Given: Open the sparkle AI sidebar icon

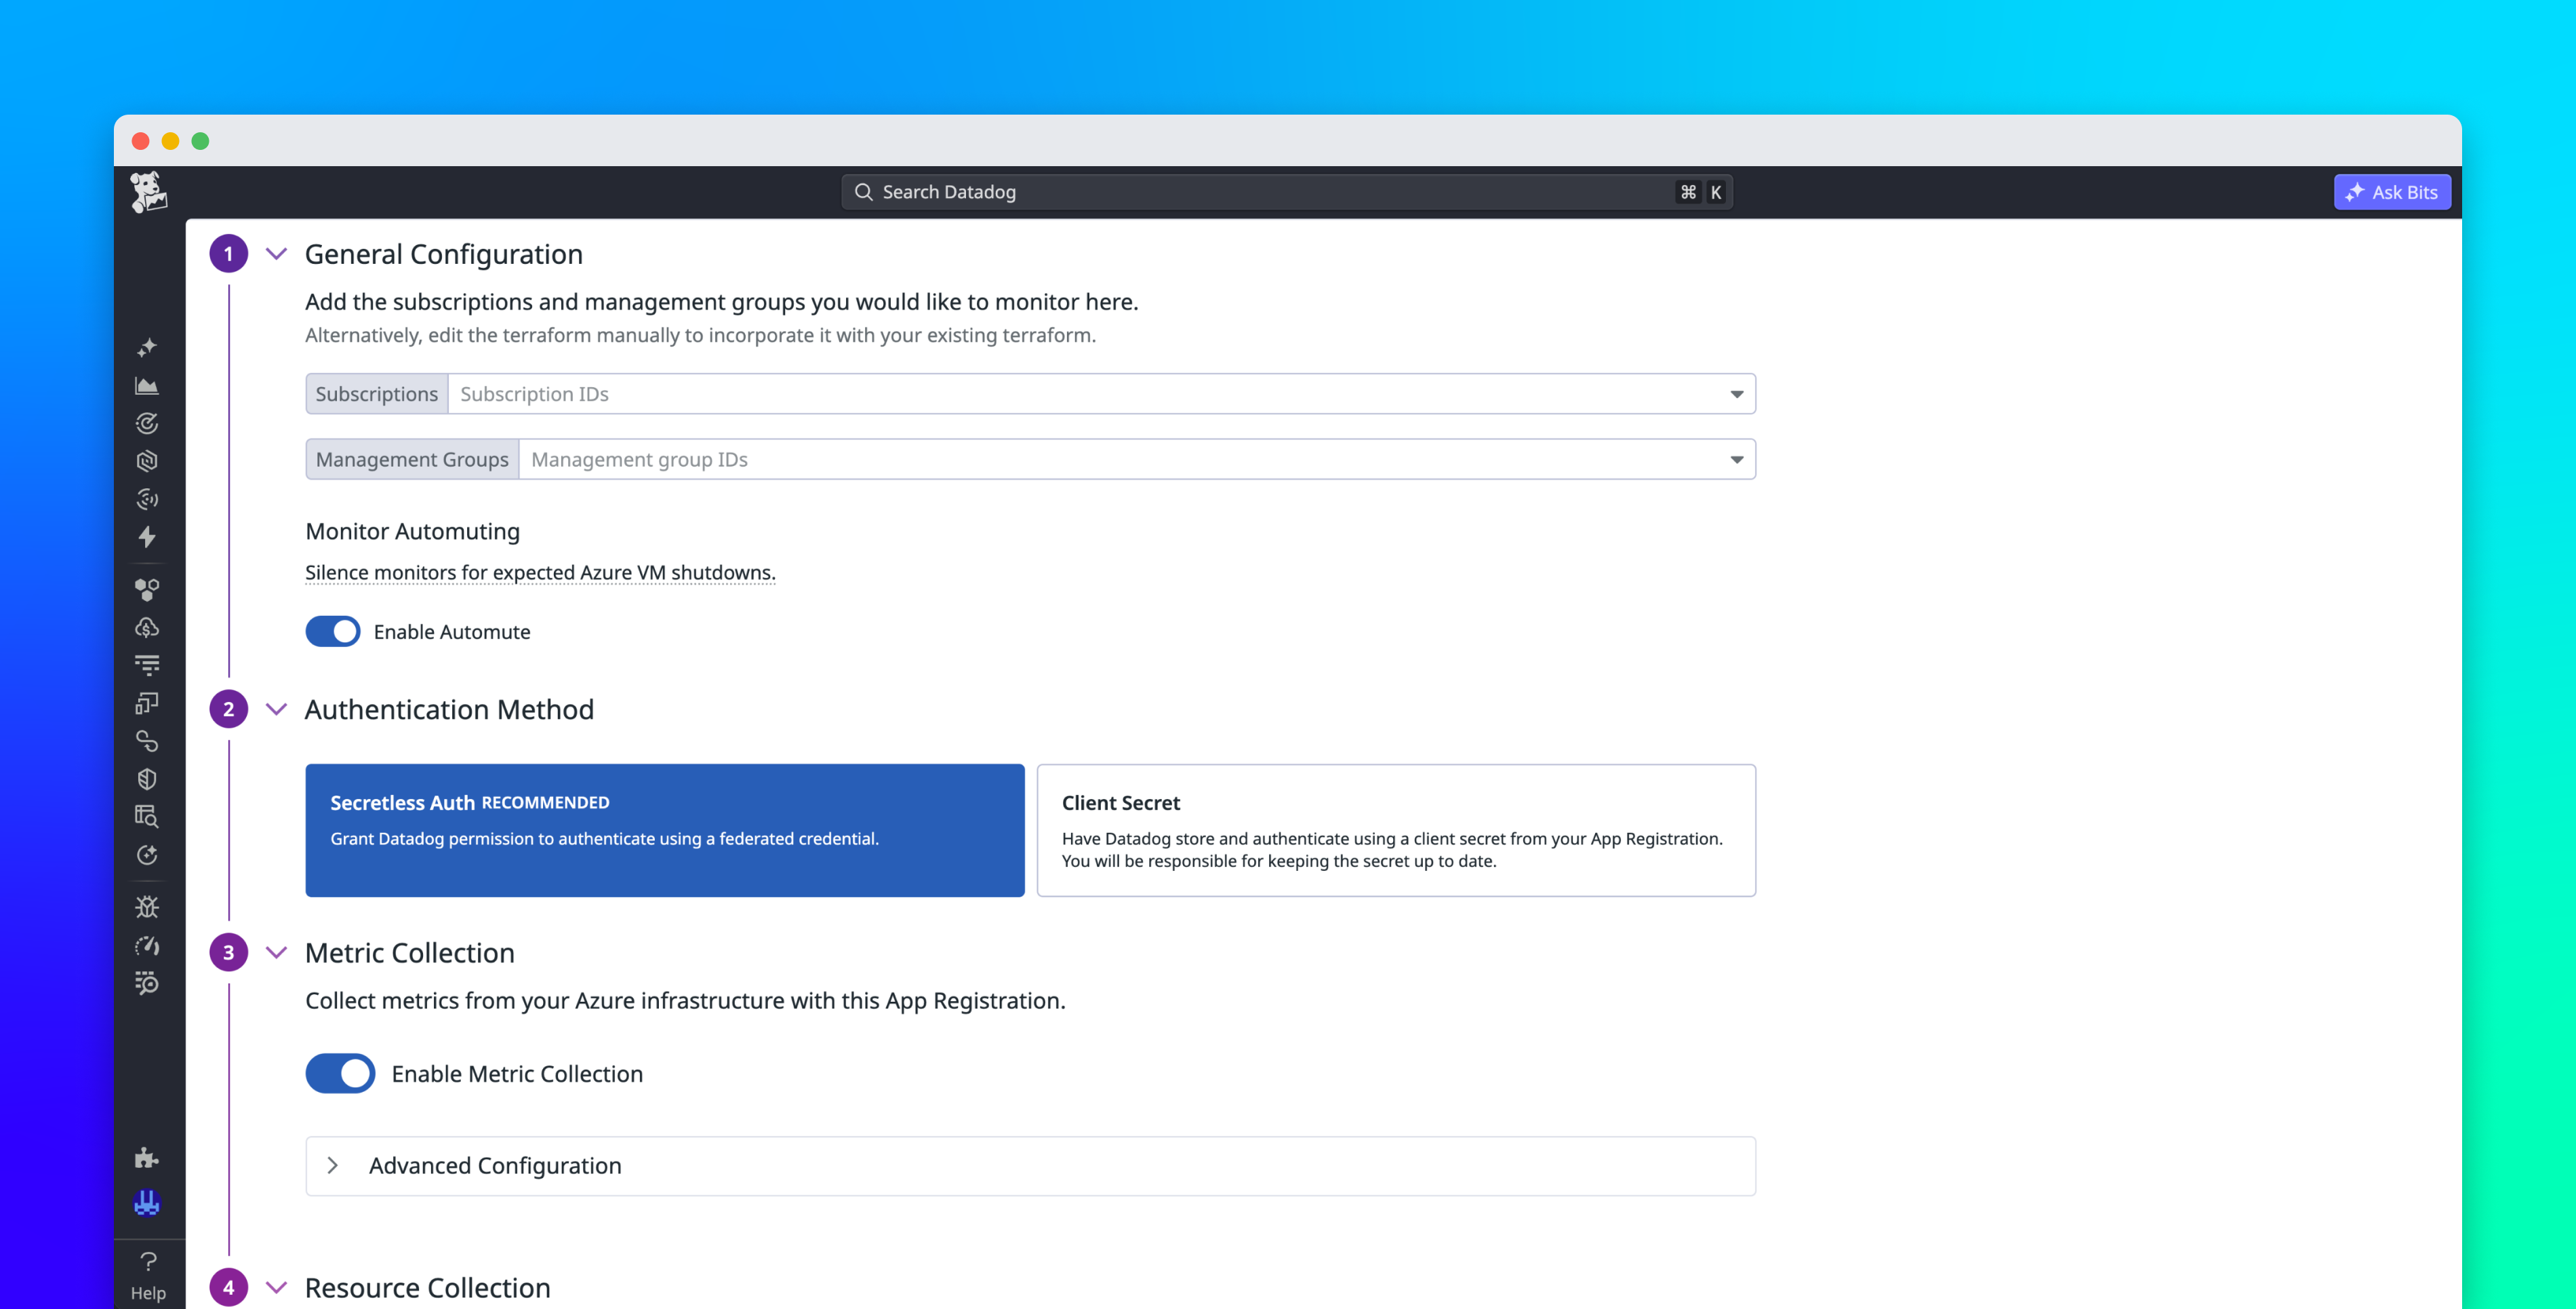Looking at the screenshot, I should (147, 347).
